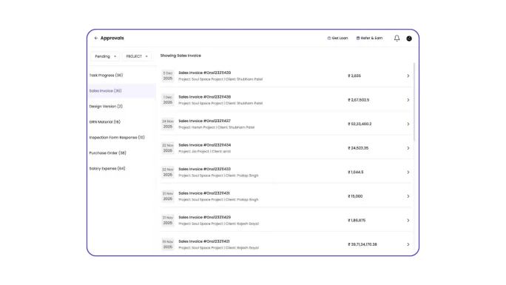Click the Refer & Earn link

point(369,38)
